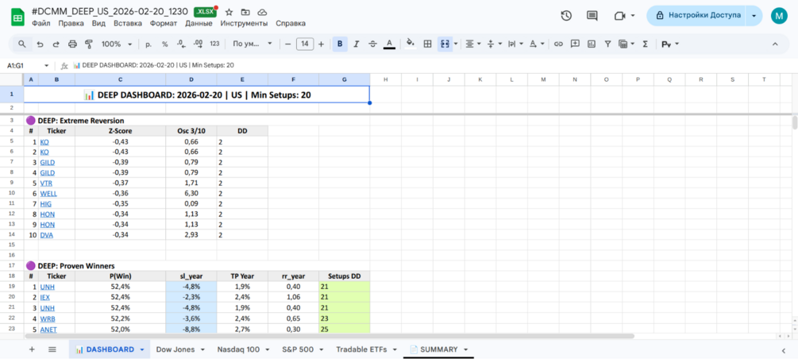
Task: Open the Данные menu
Action: 199,23
